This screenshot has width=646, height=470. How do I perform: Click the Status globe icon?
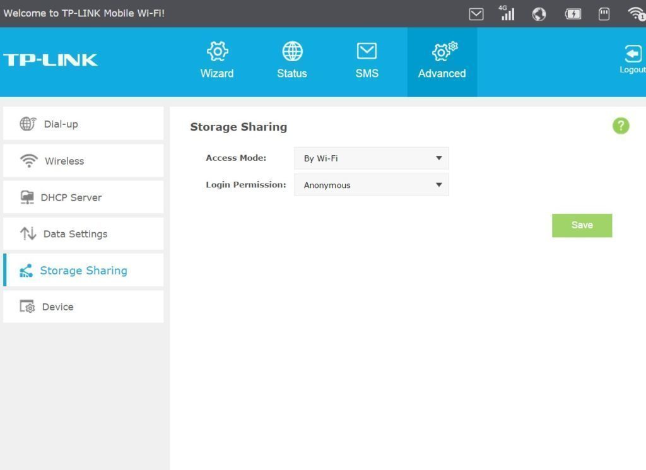[292, 52]
